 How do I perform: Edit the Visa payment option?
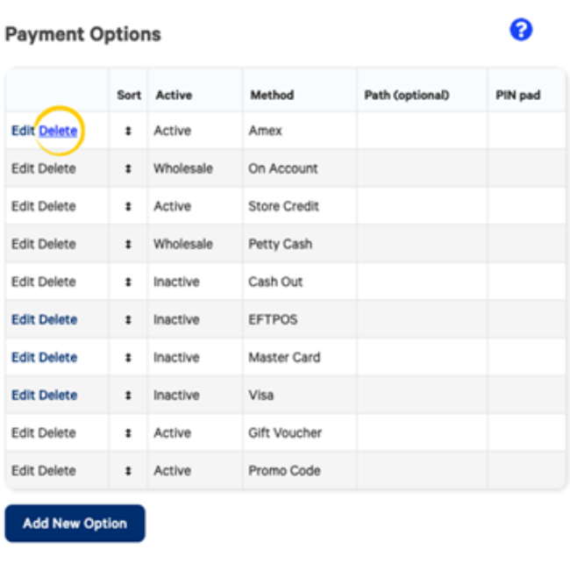pos(23,395)
